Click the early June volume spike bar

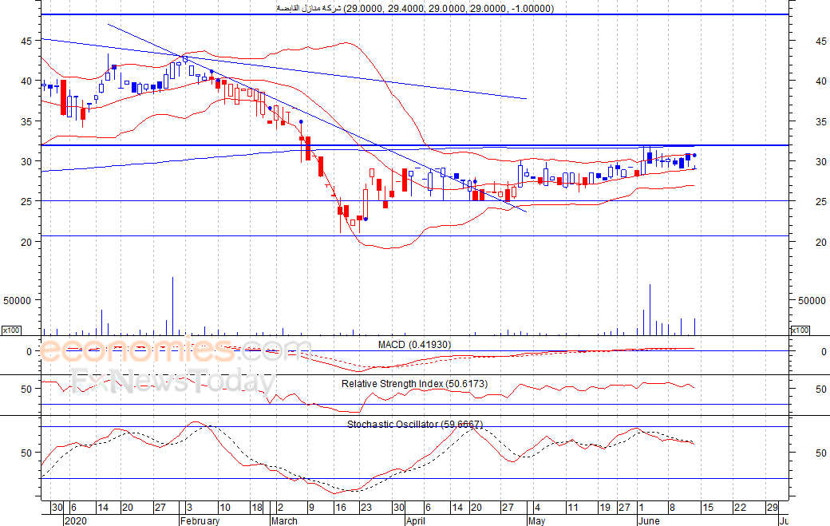[650, 310]
